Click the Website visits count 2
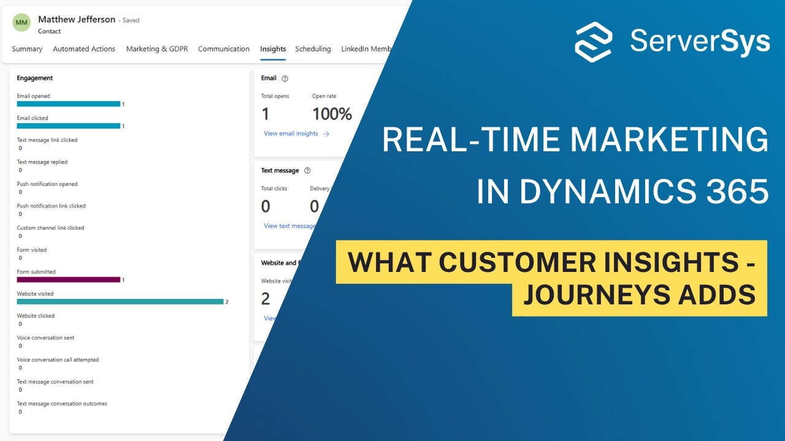785x441 pixels. coord(266,299)
